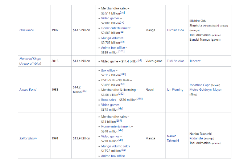Open footnote [db] after $14.2 billion
This screenshot has height=163, width=252.
[x=84, y=91]
